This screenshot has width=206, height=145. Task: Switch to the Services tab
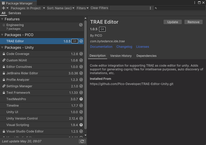(x=15, y=13)
